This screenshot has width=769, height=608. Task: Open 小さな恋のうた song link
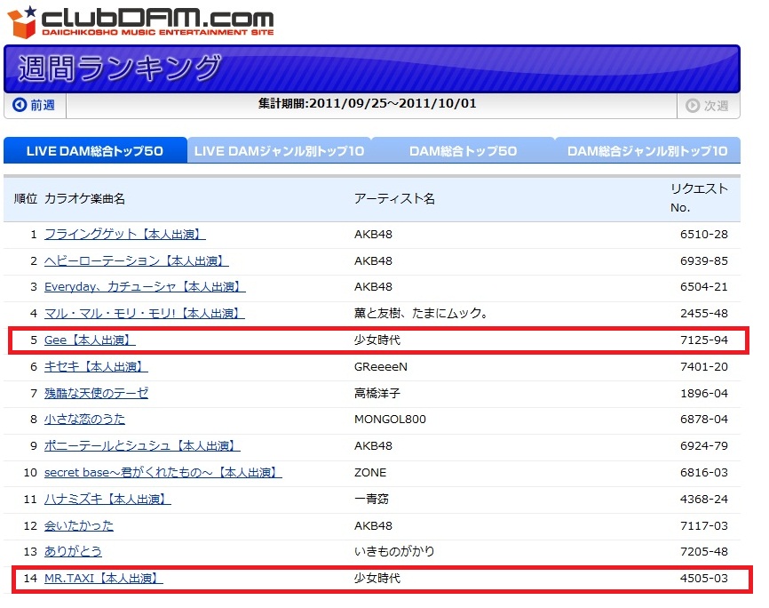click(84, 419)
